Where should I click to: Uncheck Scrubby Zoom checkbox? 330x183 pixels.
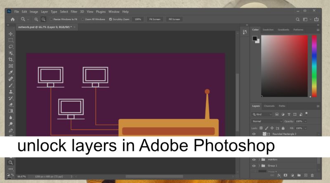pyautogui.click(x=111, y=19)
